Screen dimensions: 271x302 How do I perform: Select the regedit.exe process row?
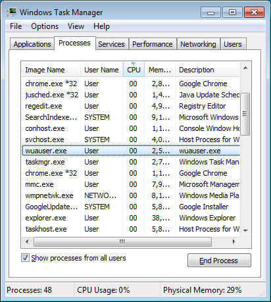131,106
